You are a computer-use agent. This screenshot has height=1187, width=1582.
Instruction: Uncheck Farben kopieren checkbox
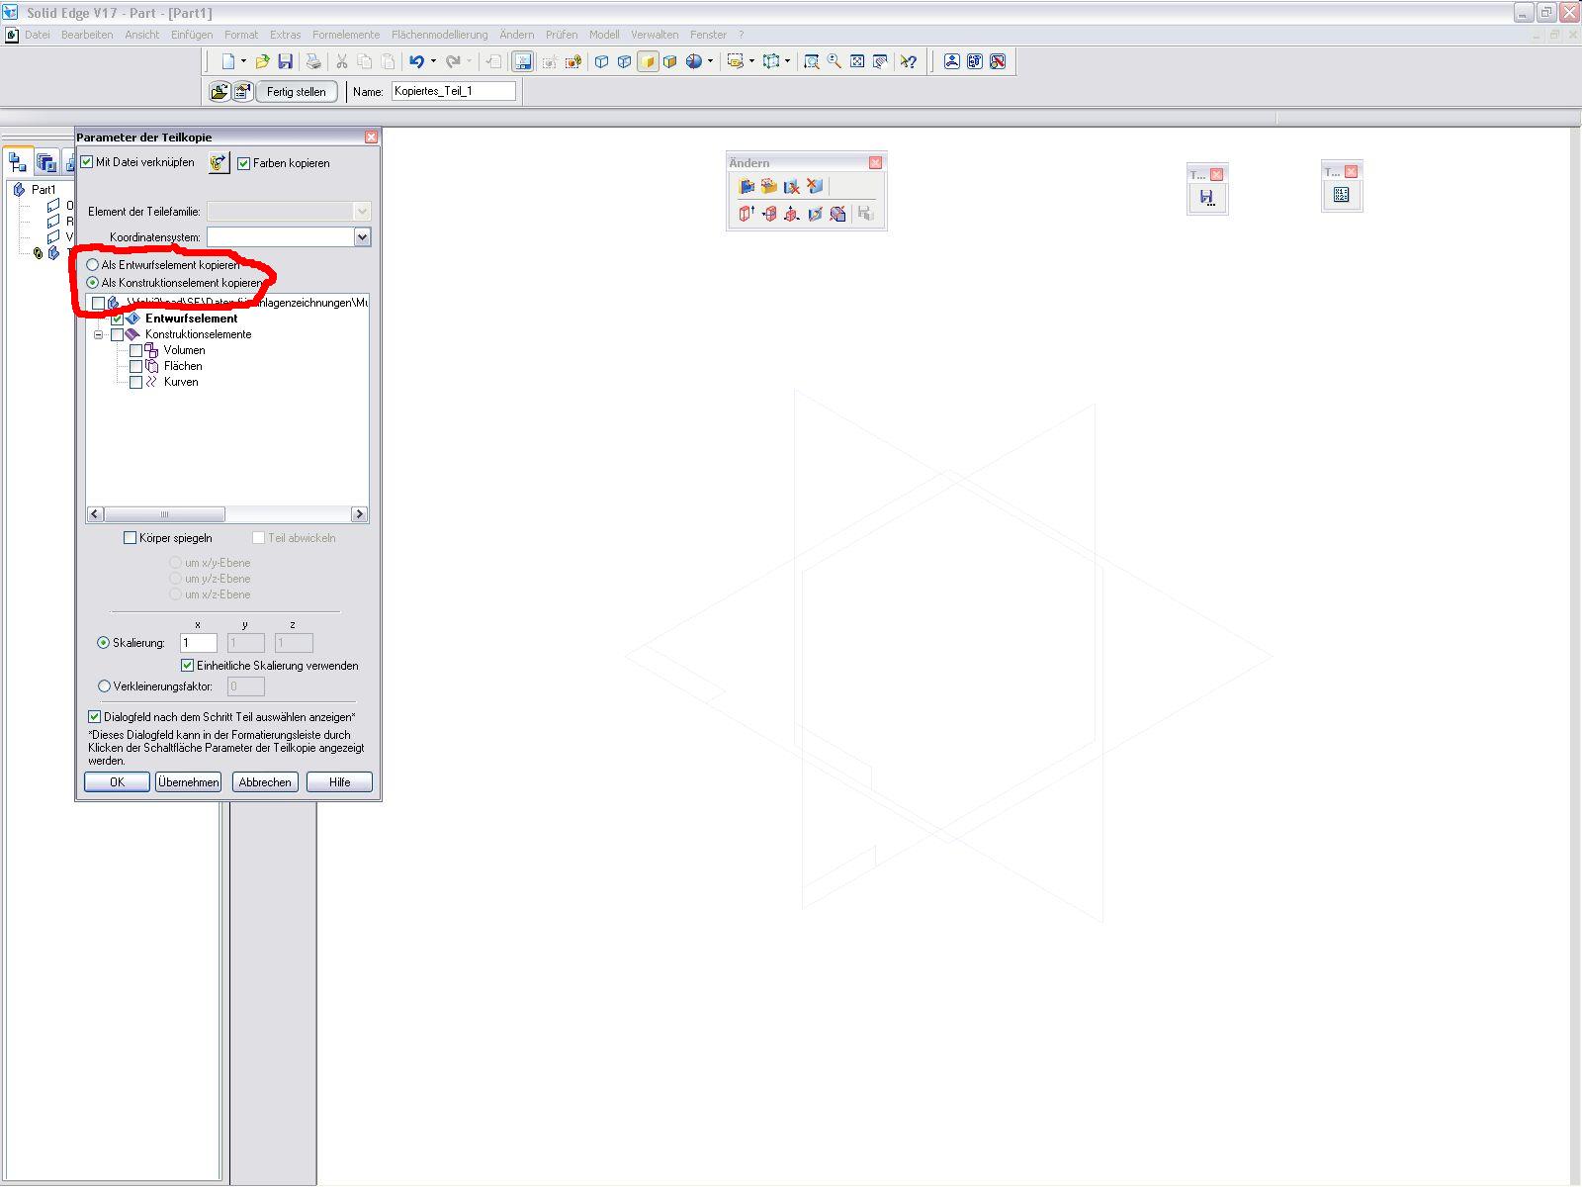pos(244,163)
